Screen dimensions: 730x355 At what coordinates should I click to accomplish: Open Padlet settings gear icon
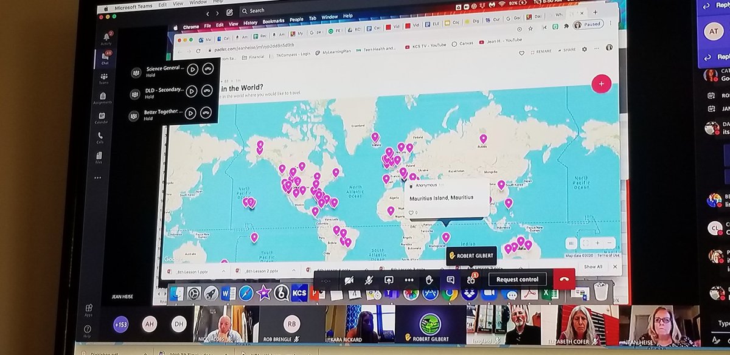pos(585,49)
